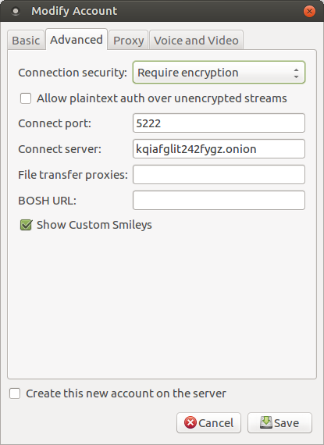Close the Modify Account dialog window
Image resolution: width=324 pixels, height=445 pixels.
(309, 11)
